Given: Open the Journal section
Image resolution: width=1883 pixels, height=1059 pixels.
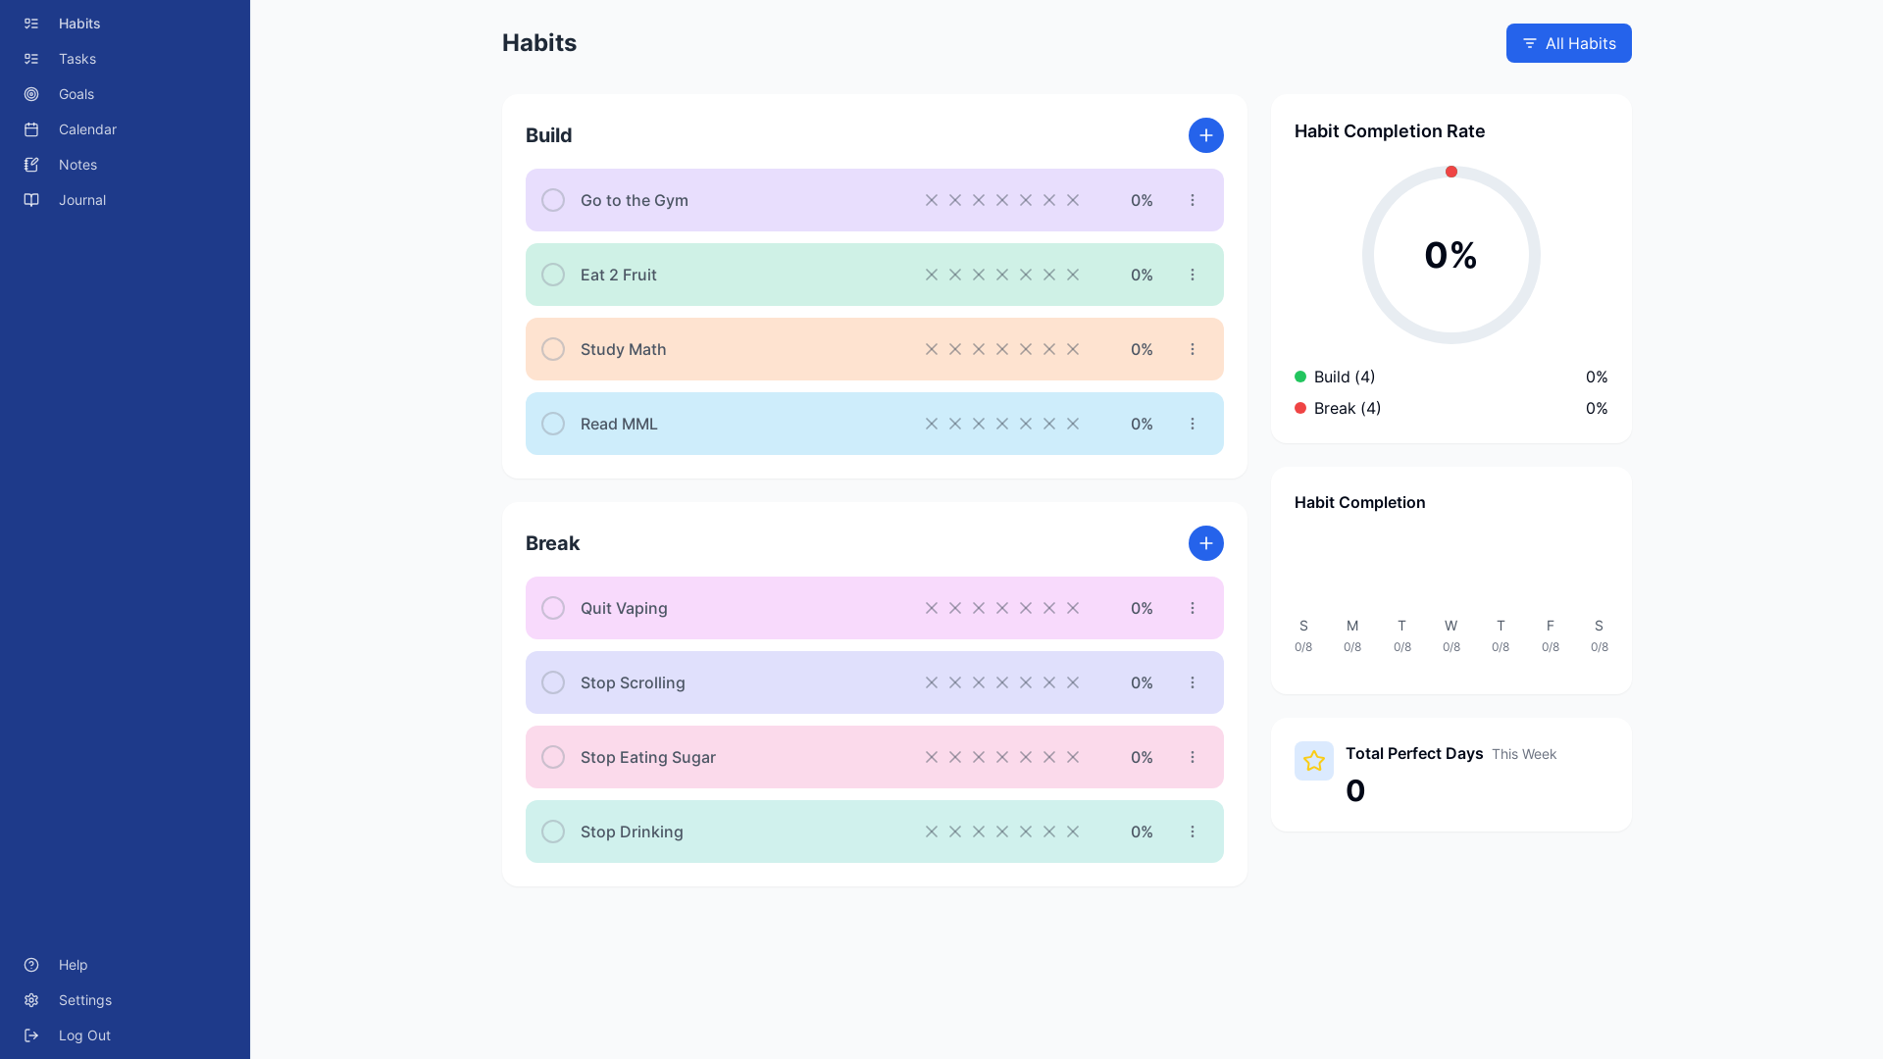Looking at the screenshot, I should 82,200.
